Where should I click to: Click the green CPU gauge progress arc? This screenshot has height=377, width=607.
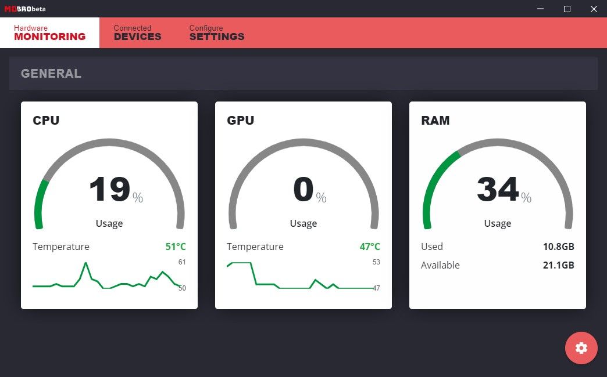coord(40,203)
